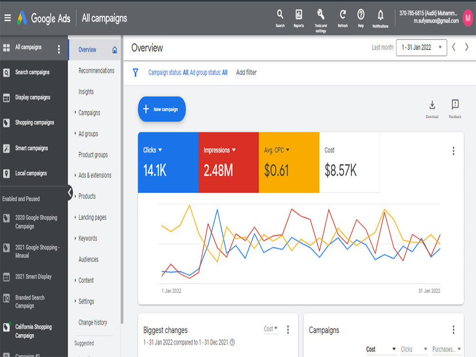The image size is (476, 357).
Task: Refresh the account data
Action: pyautogui.click(x=343, y=18)
